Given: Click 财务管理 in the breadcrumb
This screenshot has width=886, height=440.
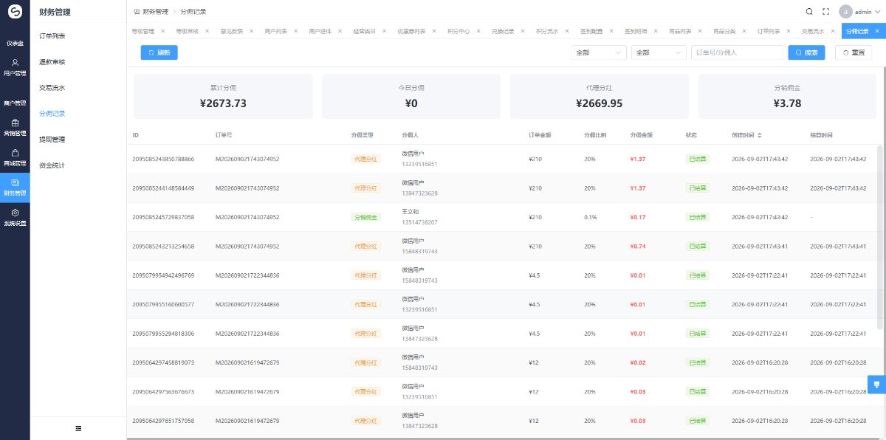Looking at the screenshot, I should [x=154, y=12].
